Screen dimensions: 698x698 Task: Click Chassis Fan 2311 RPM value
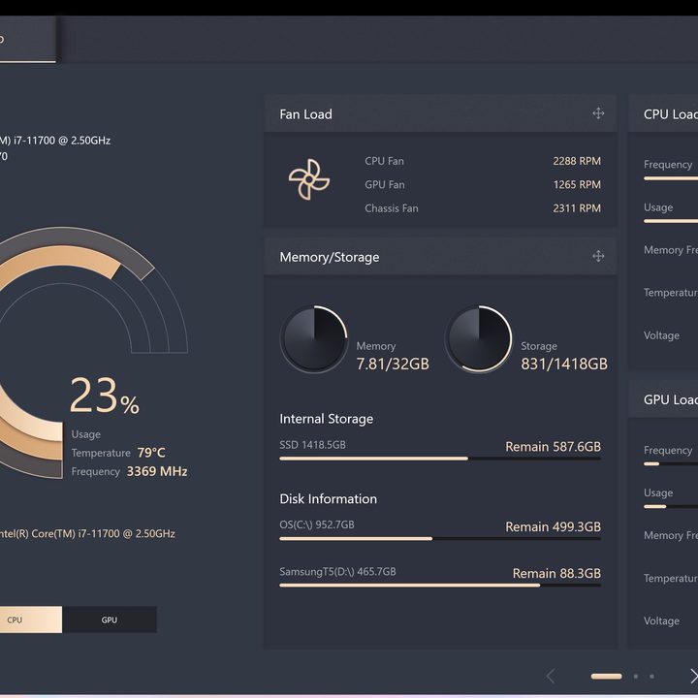tap(577, 207)
